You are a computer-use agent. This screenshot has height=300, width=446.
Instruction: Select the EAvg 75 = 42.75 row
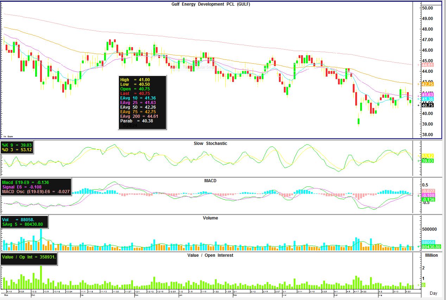tap(138, 112)
